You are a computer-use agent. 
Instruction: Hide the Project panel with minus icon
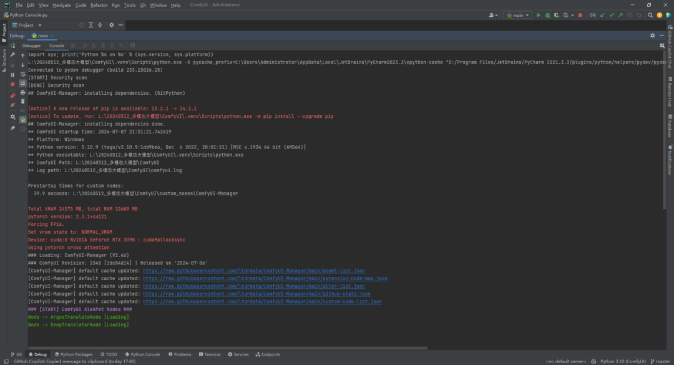(121, 26)
